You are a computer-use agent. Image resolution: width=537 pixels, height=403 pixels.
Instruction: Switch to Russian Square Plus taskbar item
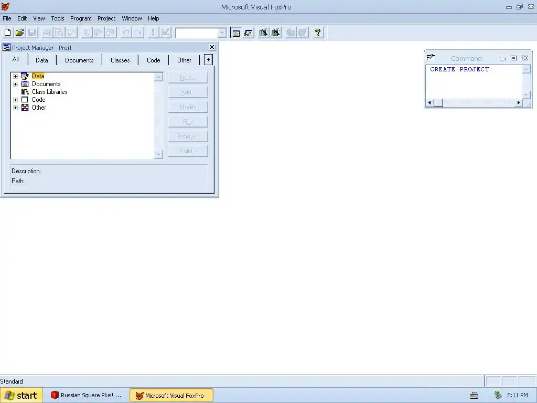[x=87, y=396]
